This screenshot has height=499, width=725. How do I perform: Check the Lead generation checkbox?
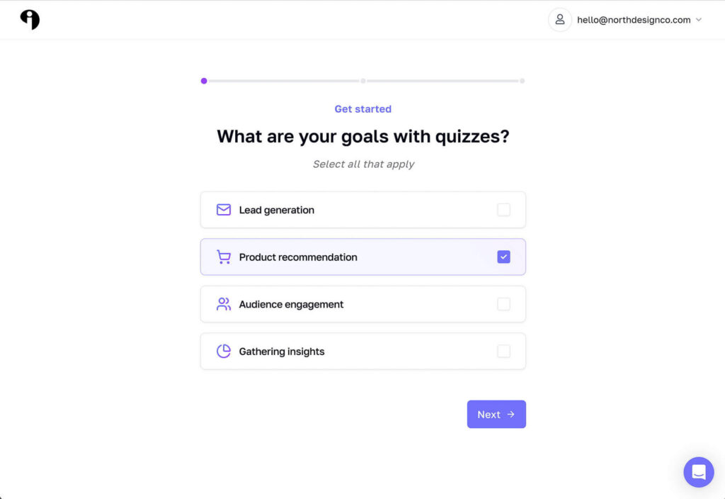[x=503, y=210]
